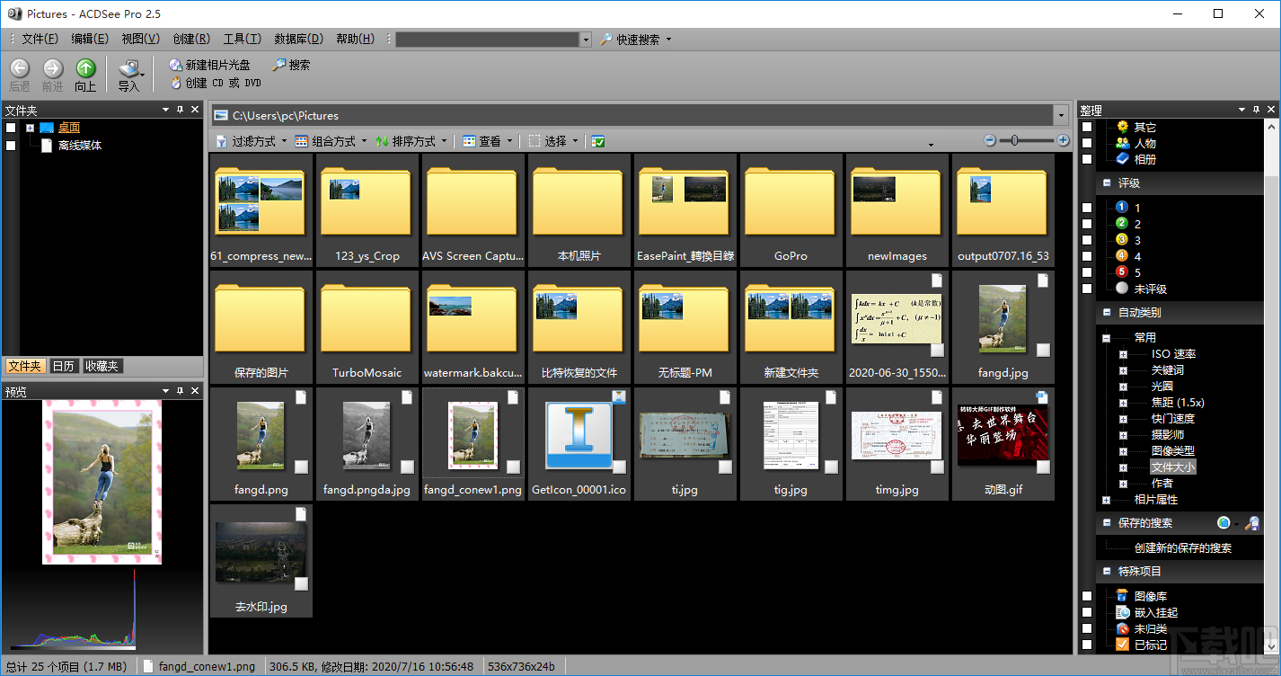Select the 动图.gif thumbnail
The width and height of the screenshot is (1281, 676).
[1002, 435]
